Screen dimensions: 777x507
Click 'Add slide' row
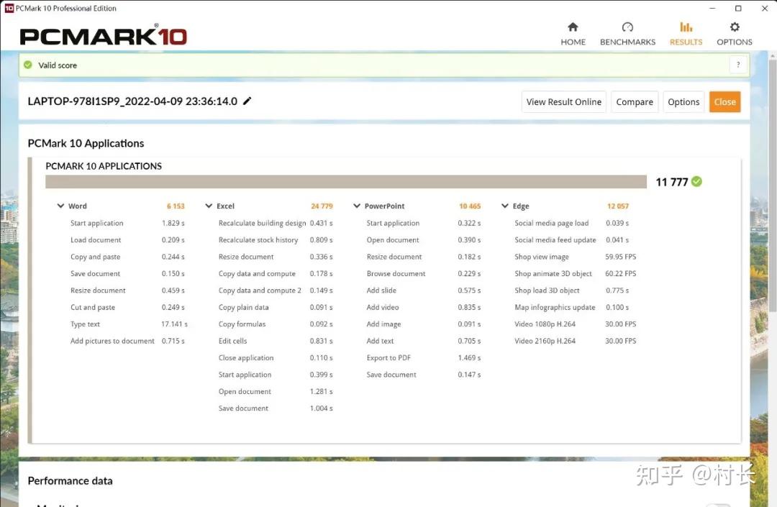pyautogui.click(x=424, y=290)
